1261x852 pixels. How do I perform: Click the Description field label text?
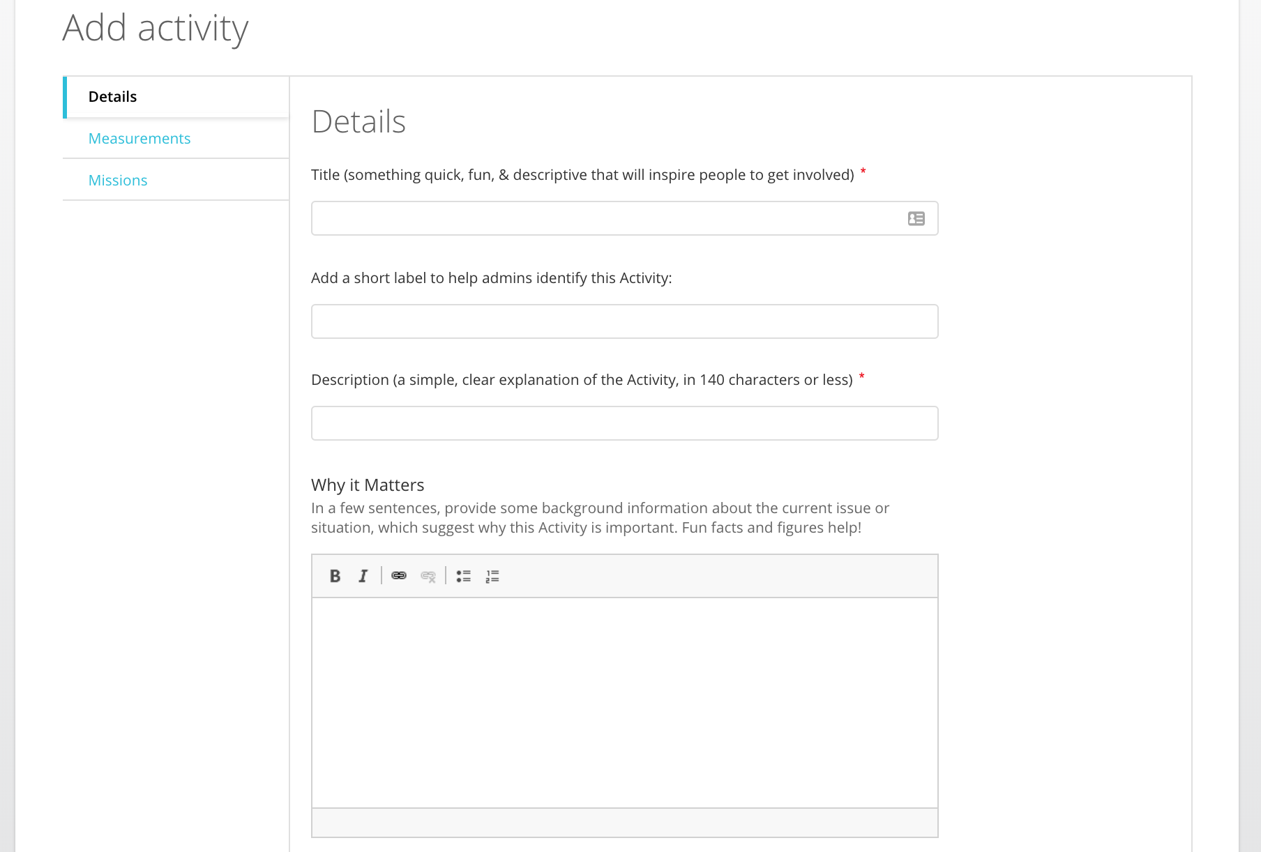point(582,380)
